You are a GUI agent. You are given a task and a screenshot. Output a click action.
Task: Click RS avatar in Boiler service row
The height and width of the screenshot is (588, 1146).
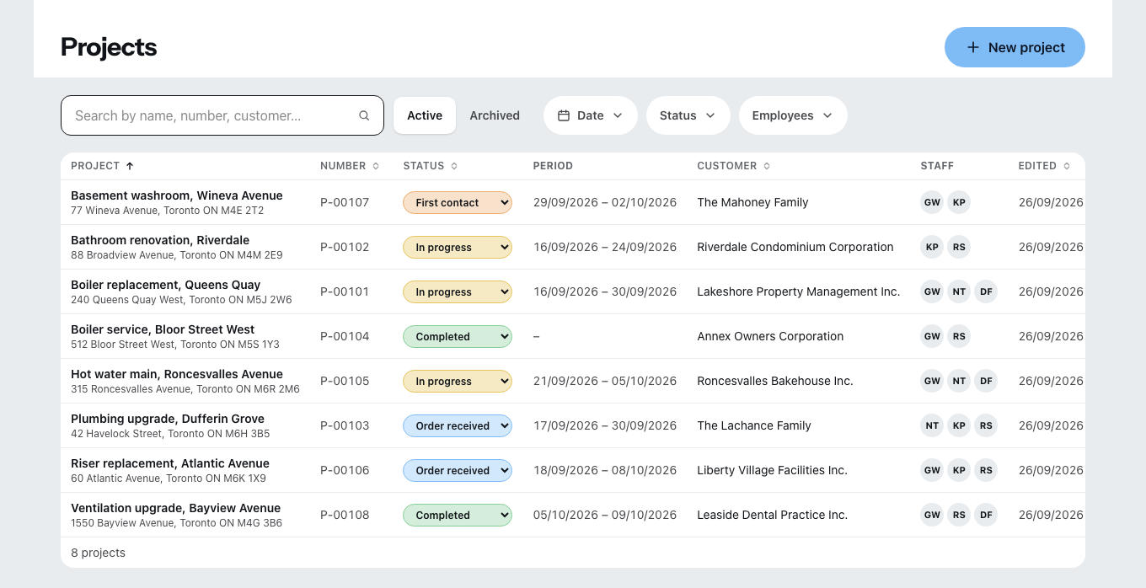[959, 336]
